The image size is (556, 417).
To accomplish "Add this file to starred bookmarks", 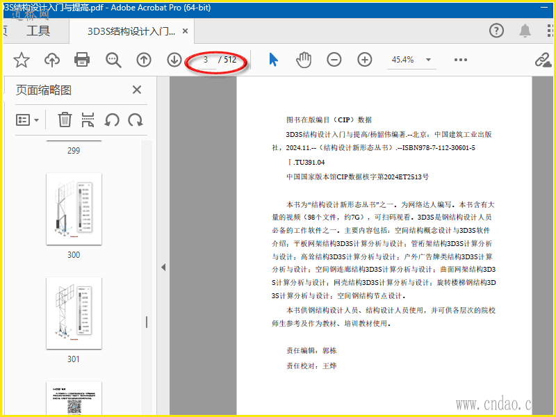I will point(22,60).
